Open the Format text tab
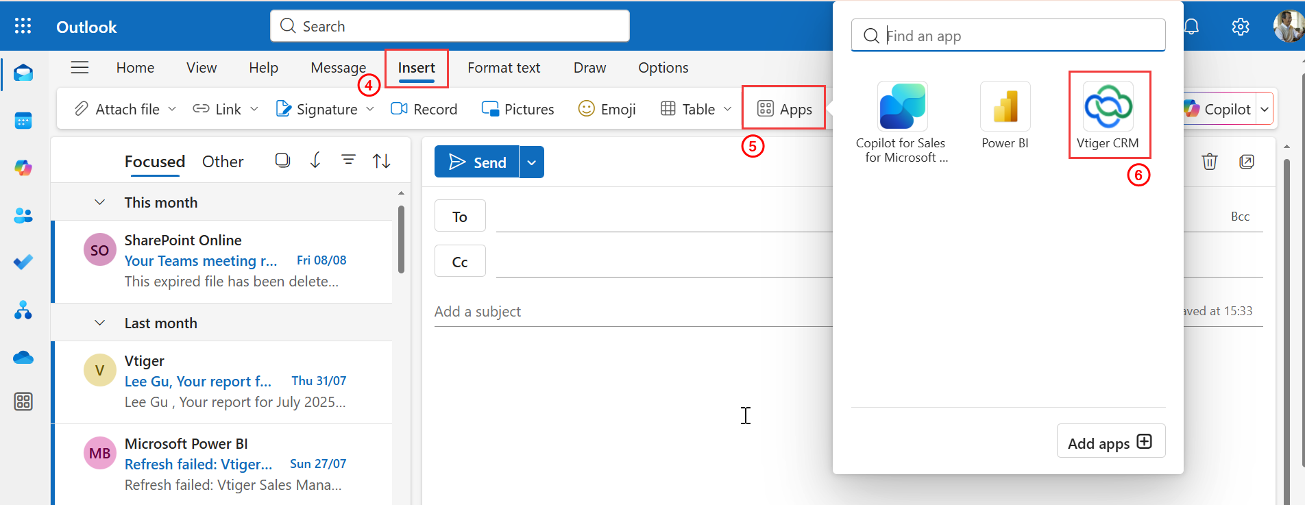Screen dimensions: 1305x505 tap(504, 68)
